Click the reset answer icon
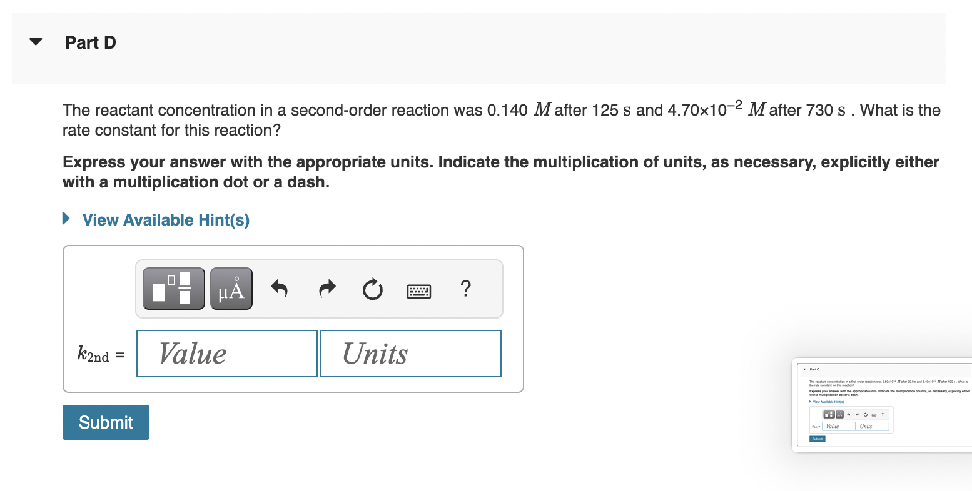The image size is (972, 491). (x=372, y=288)
